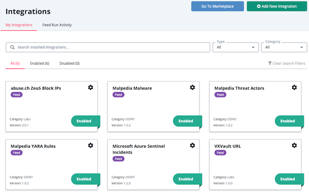Click Feed badge on Malpedia YARA Rules card

click(16, 153)
